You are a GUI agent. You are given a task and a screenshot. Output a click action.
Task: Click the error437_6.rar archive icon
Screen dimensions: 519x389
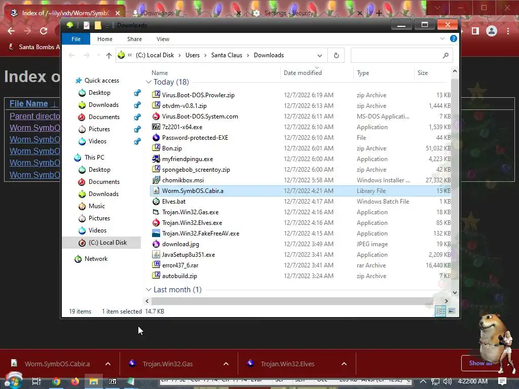[156, 265]
